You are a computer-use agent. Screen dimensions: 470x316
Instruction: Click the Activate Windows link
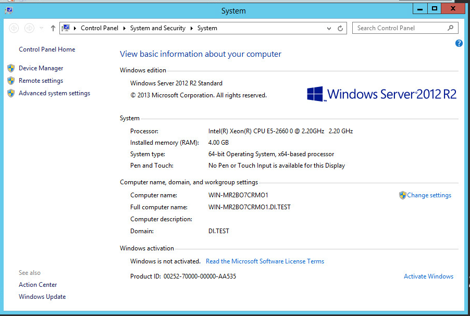coord(428,276)
